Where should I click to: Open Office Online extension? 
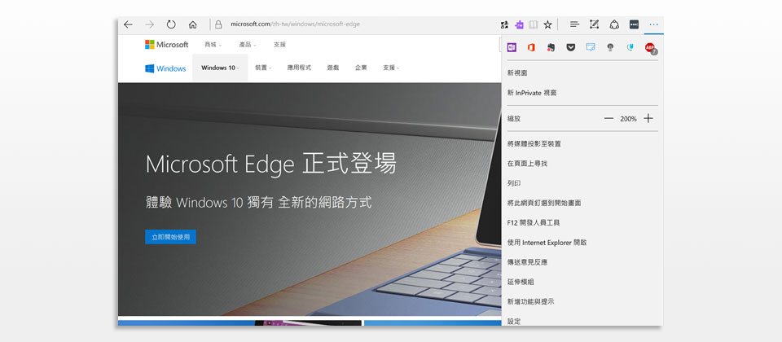pos(531,47)
